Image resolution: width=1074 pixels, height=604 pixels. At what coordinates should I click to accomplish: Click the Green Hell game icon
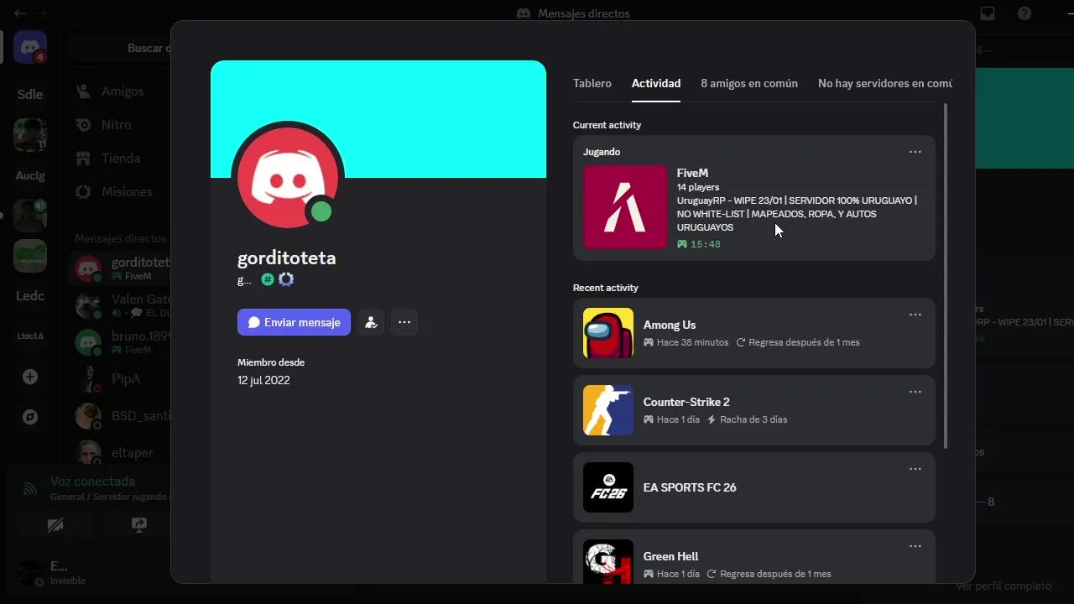(608, 561)
